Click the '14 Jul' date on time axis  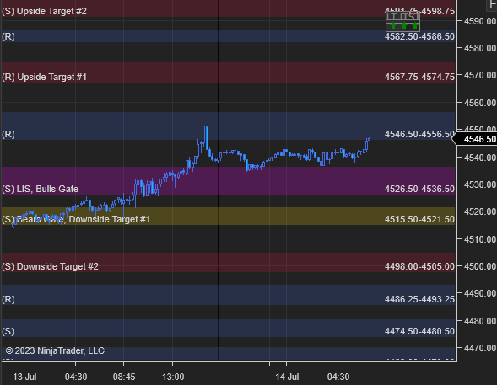coord(287,377)
